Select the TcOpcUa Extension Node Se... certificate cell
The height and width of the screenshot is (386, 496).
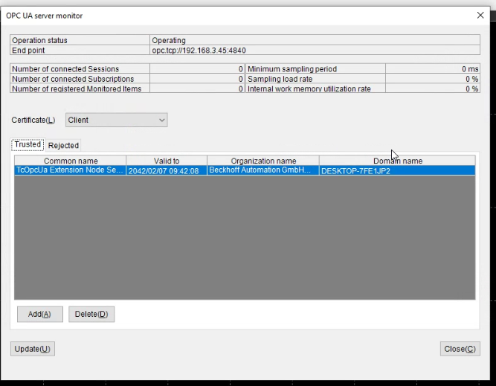[70, 170]
